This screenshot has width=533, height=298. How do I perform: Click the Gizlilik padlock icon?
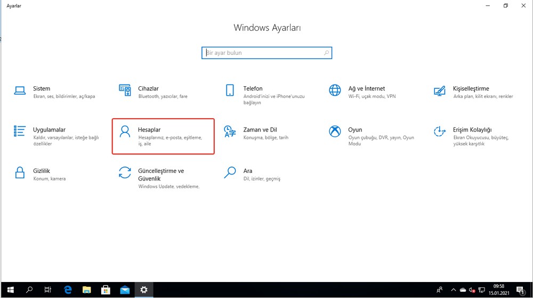(x=20, y=172)
